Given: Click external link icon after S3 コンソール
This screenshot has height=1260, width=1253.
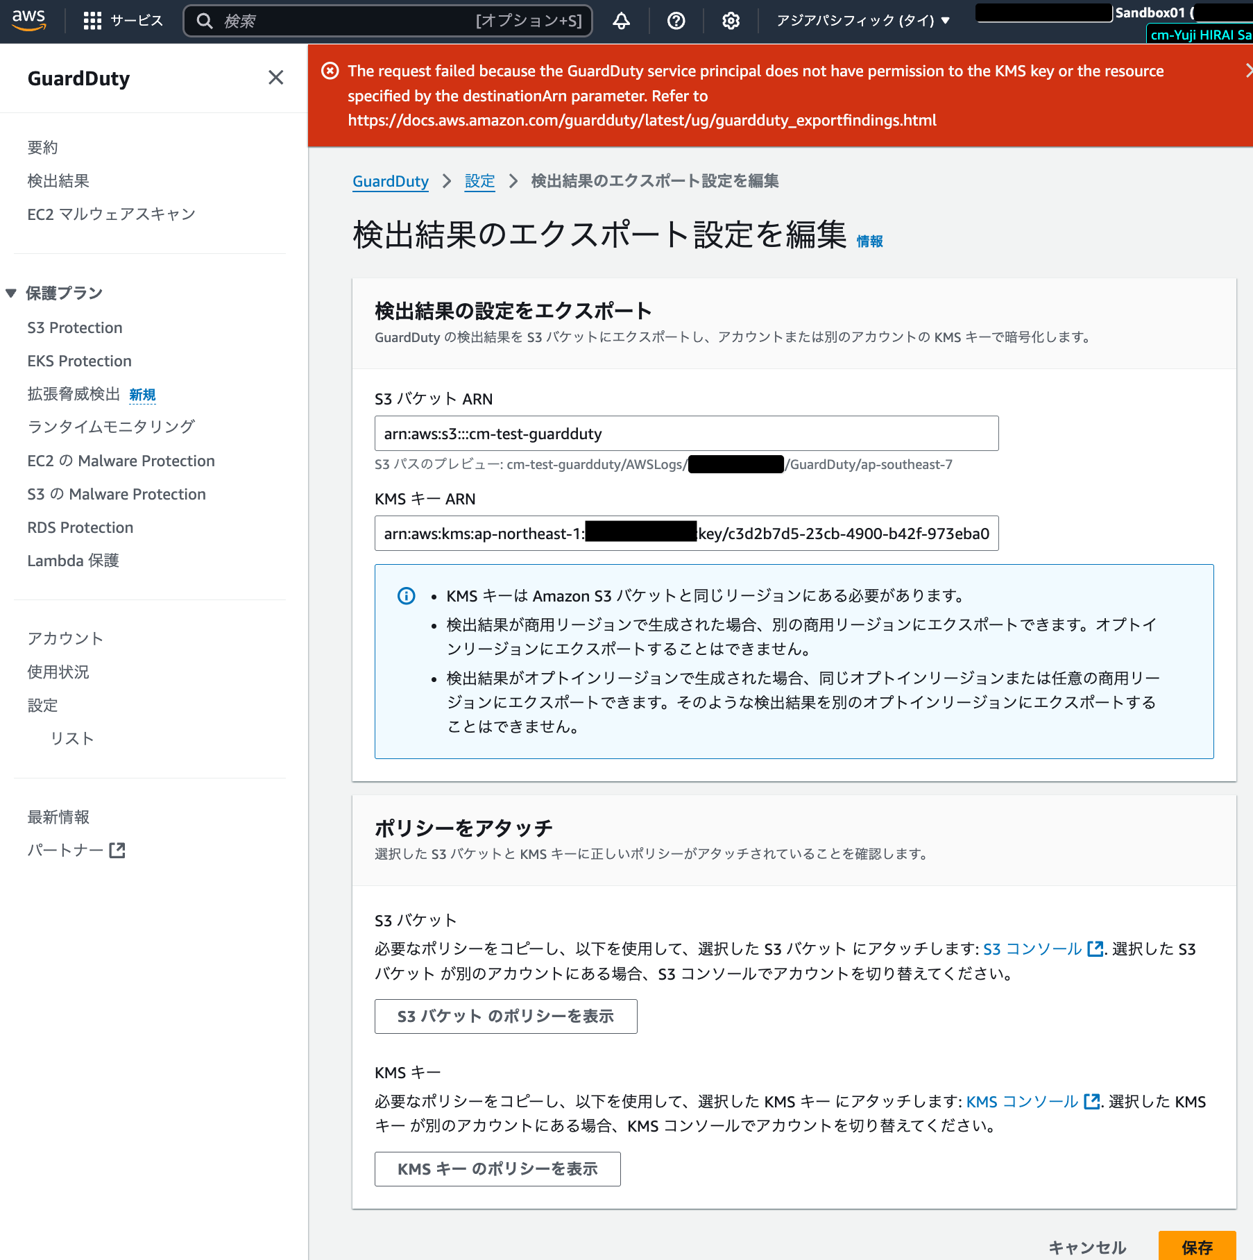Looking at the screenshot, I should (1095, 948).
